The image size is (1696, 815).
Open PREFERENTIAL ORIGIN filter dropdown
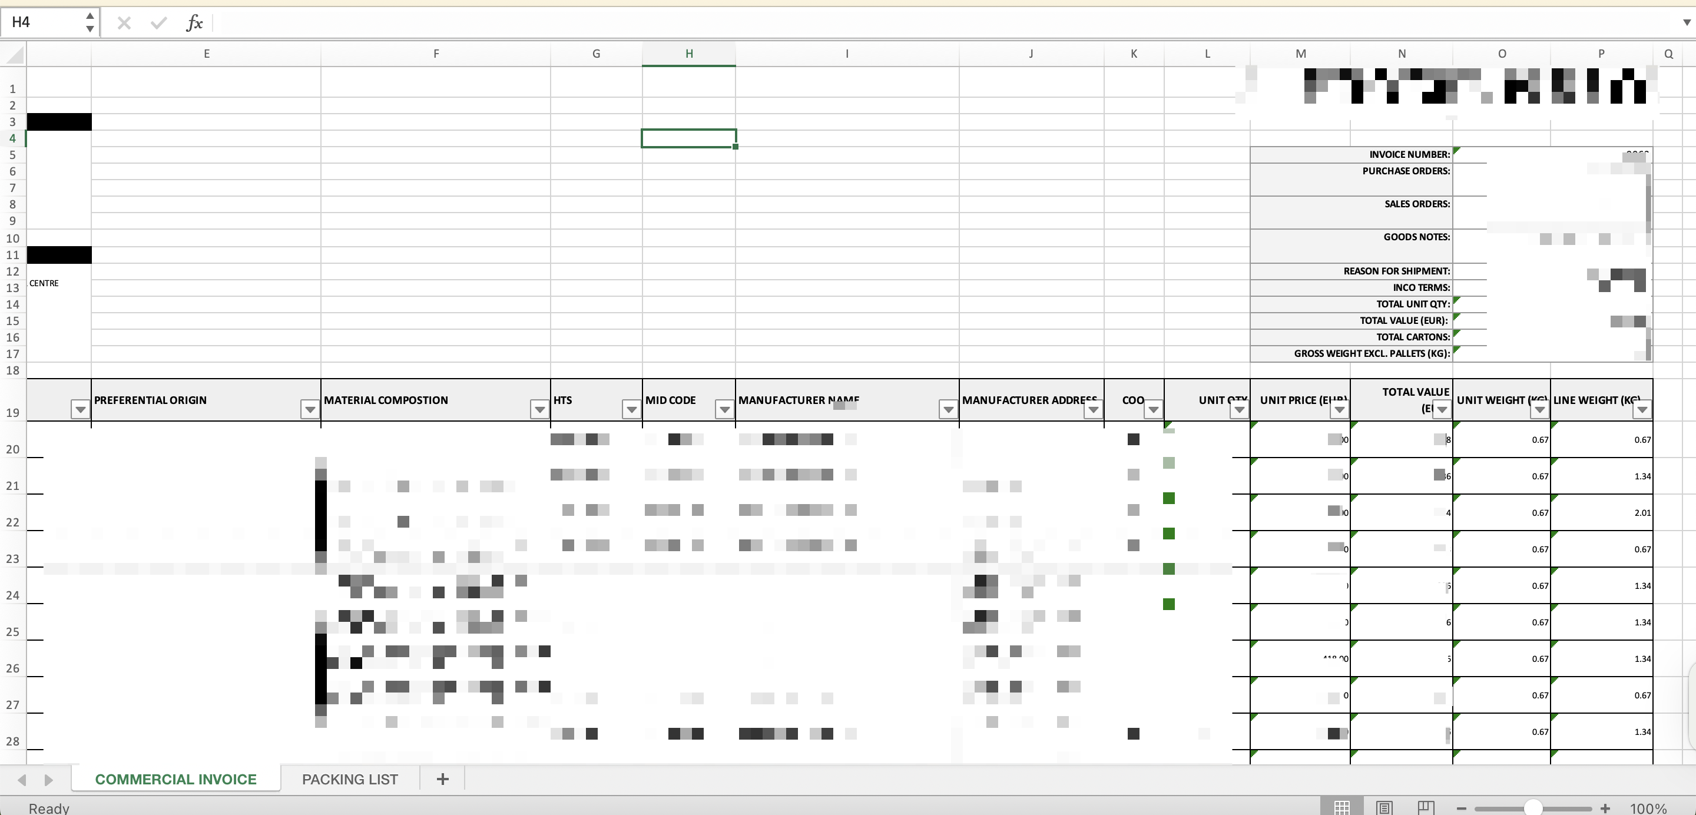[x=309, y=409]
